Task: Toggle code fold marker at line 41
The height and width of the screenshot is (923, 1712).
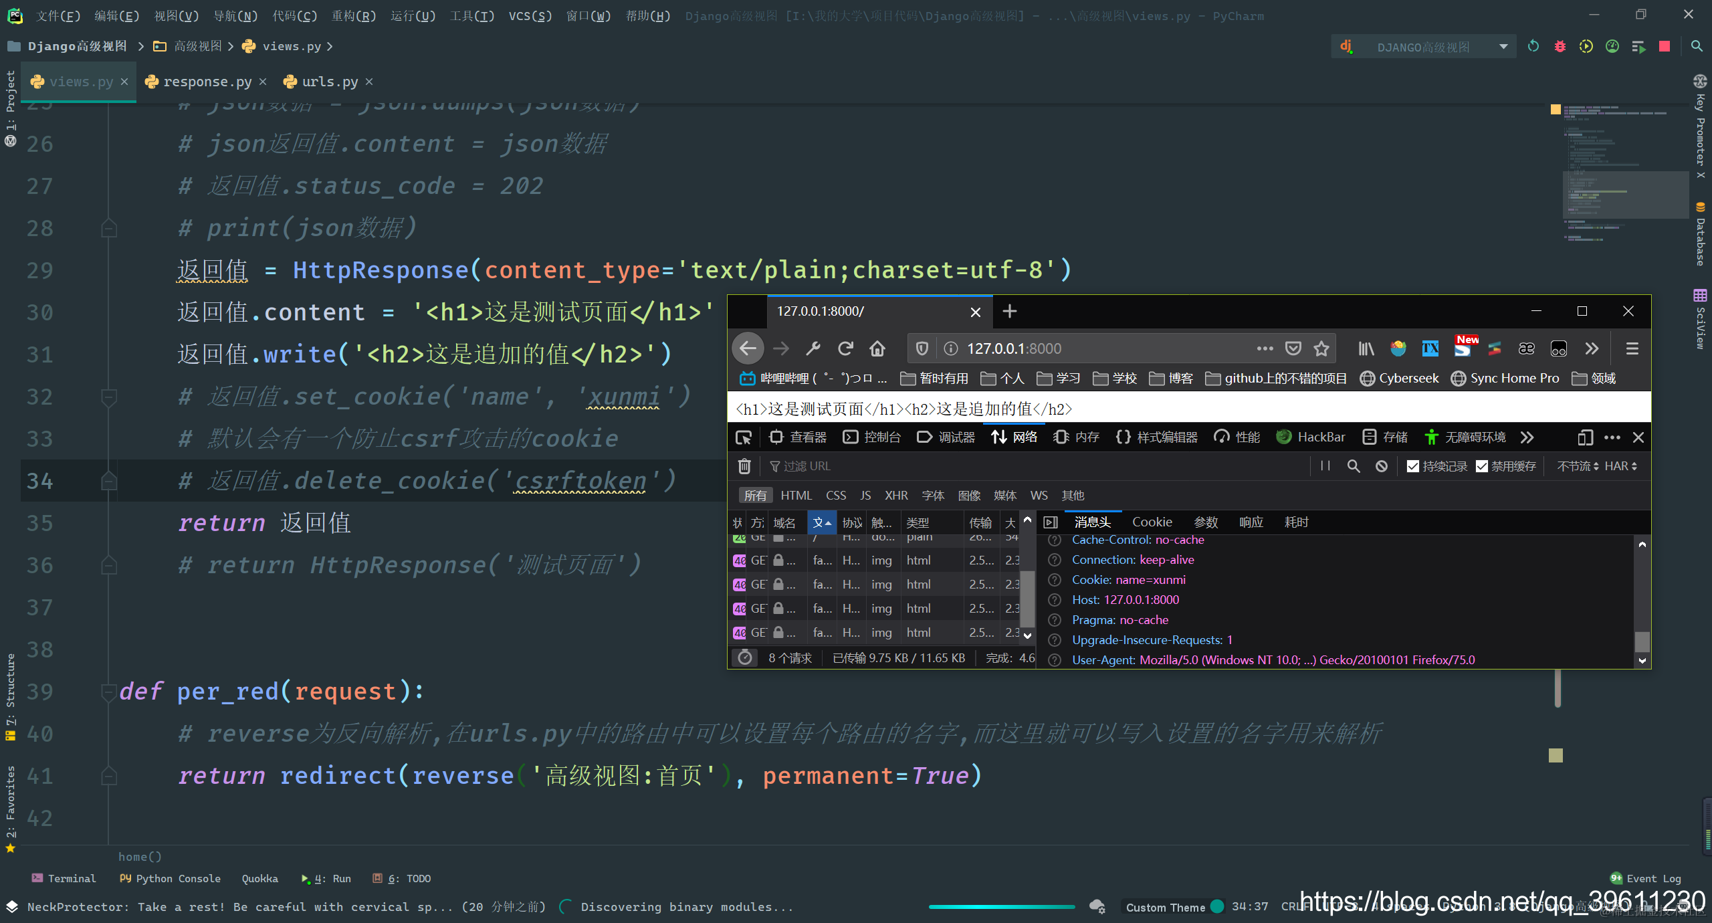Action: pyautogui.click(x=108, y=776)
